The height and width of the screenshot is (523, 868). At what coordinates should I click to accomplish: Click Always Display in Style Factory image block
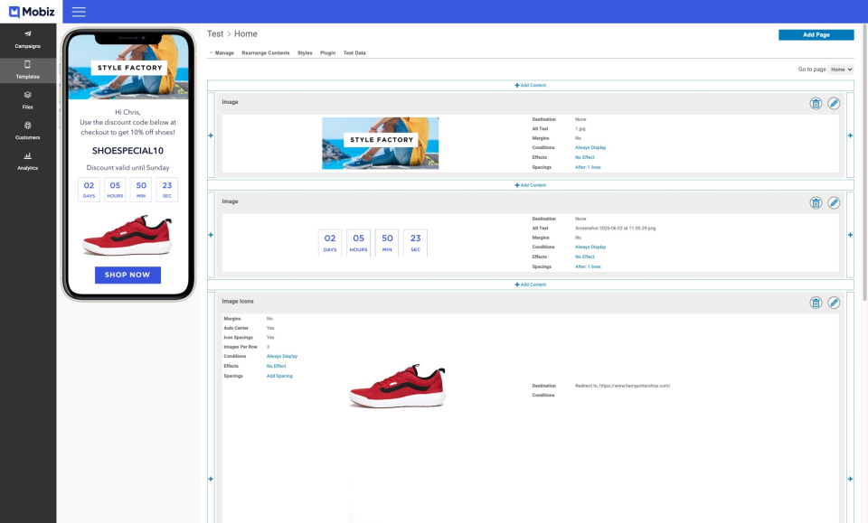(x=590, y=147)
